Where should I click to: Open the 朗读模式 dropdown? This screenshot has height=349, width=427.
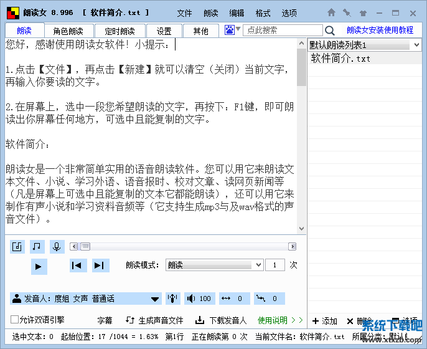point(259,265)
